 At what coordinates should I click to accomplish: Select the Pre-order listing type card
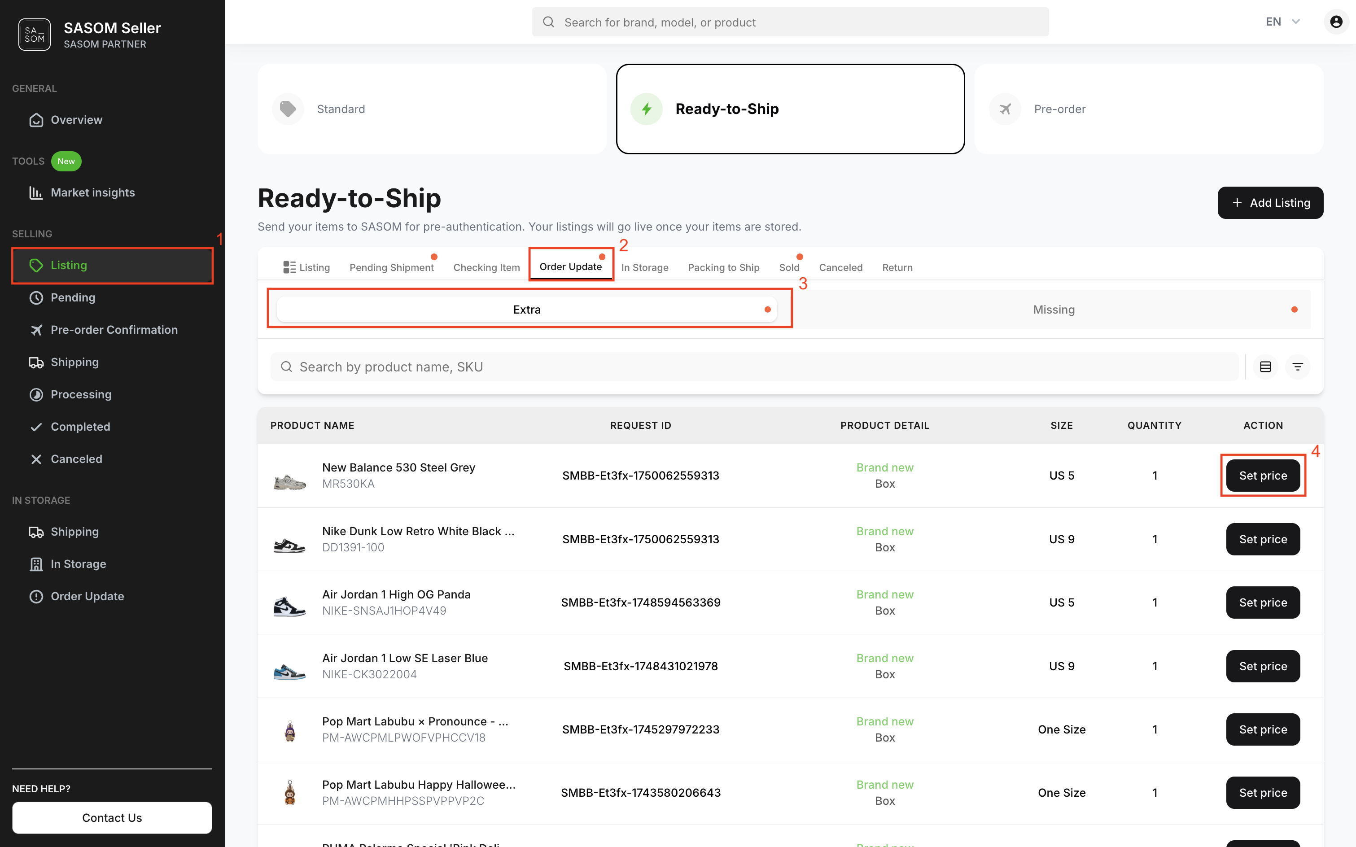(x=1149, y=109)
